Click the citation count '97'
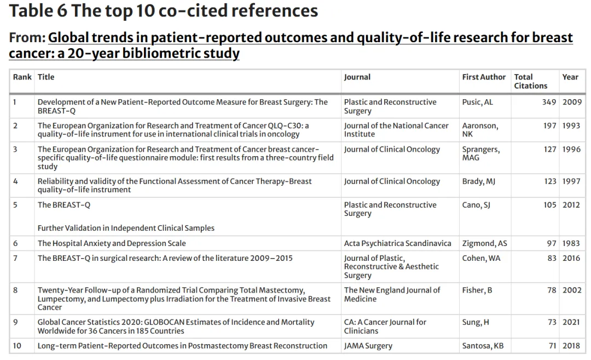 coord(552,243)
